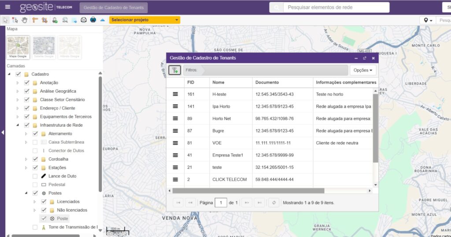Sort by the Nome column header
Viewport: 451px width, 237px height.
pyautogui.click(x=230, y=82)
